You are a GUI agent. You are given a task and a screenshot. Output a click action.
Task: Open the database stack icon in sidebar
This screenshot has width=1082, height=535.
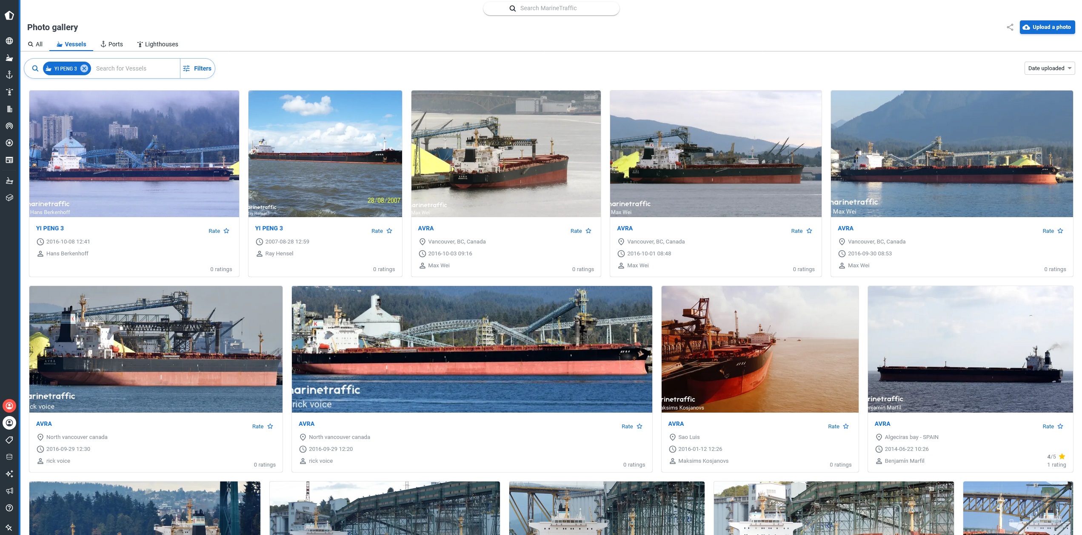tap(9, 457)
